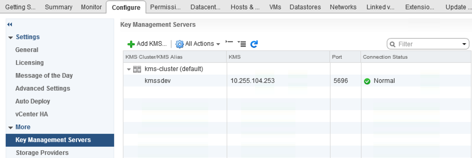Collapse the Settings section
This screenshot has height=158, width=472.
click(11, 37)
